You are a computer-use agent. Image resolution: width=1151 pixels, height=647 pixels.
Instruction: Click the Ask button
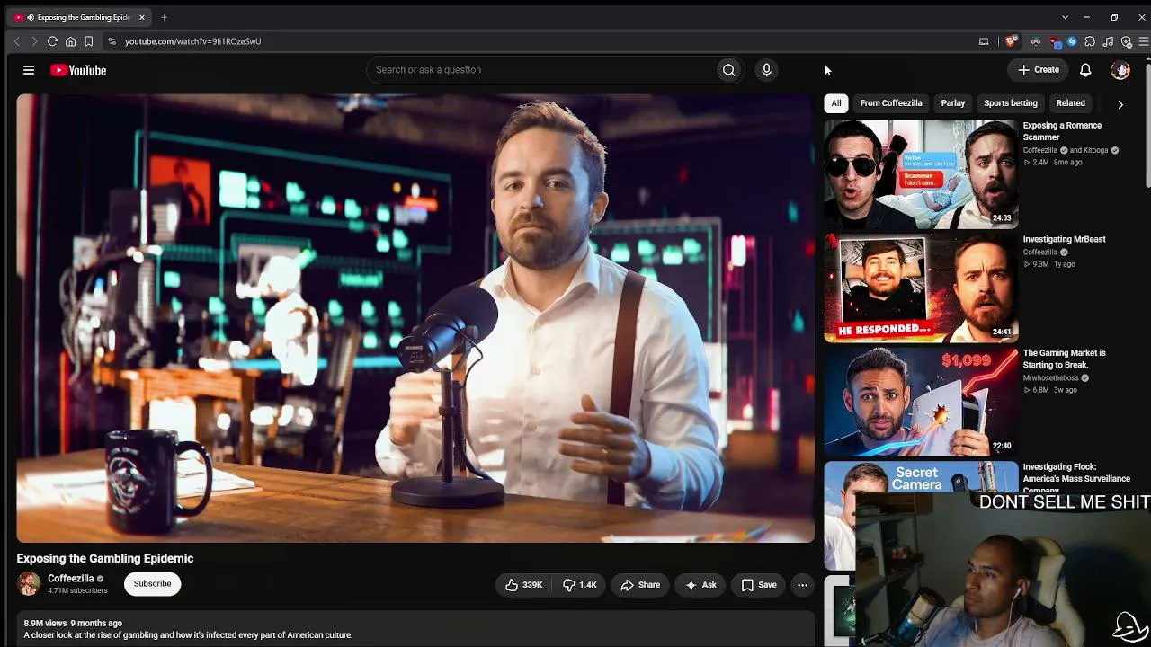pyautogui.click(x=700, y=585)
